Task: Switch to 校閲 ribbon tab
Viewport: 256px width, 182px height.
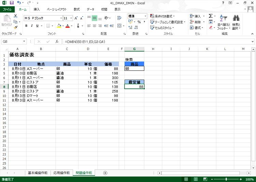Action: tap(104, 10)
